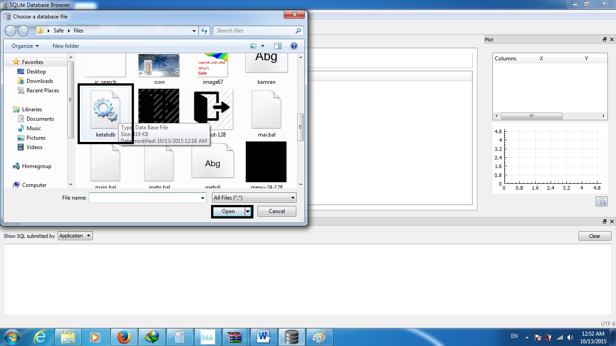The image size is (616, 346).
Task: Select Computer in navigation pane
Action: click(x=34, y=185)
